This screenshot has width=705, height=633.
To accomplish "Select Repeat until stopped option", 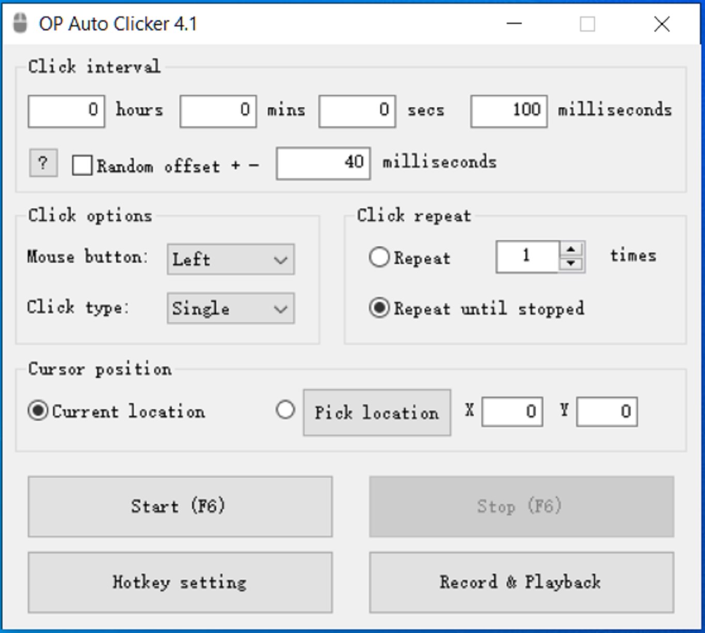I will click(x=379, y=308).
